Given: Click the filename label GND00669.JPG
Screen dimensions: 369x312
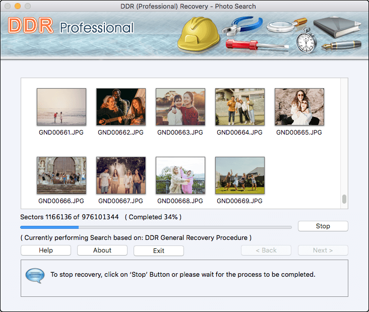Looking at the screenshot, I should pos(239,201).
